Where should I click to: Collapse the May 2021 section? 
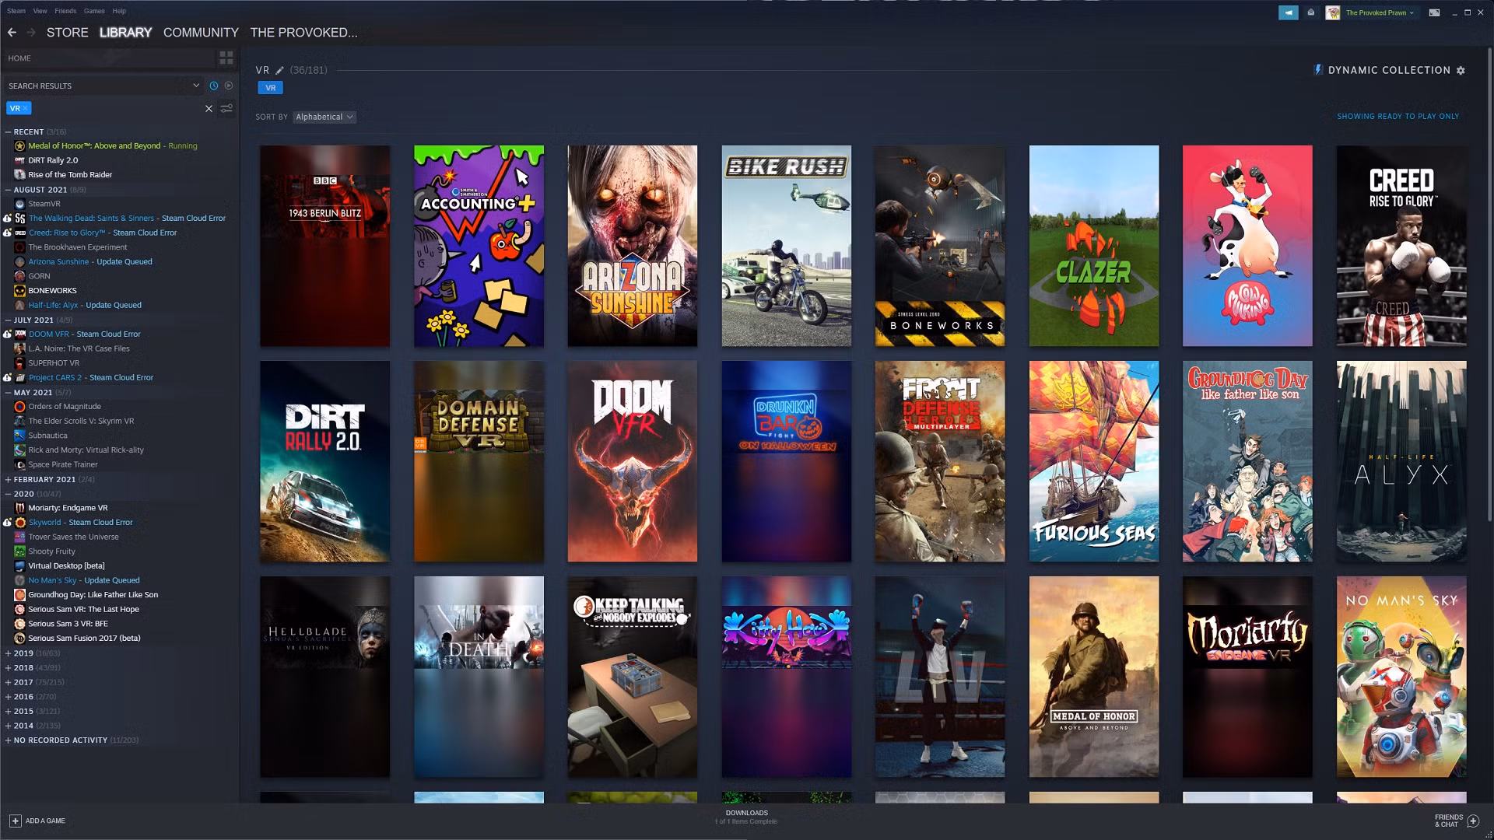click(8, 393)
